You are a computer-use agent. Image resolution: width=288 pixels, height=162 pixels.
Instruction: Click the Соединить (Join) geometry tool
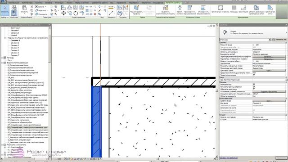(x=41, y=14)
